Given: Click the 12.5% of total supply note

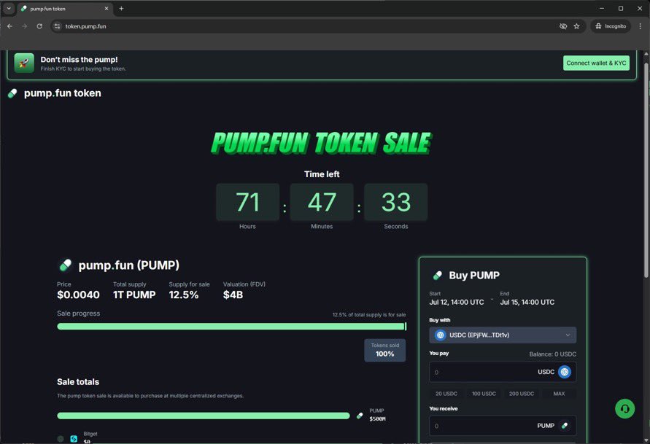Looking at the screenshot, I should pos(369,315).
